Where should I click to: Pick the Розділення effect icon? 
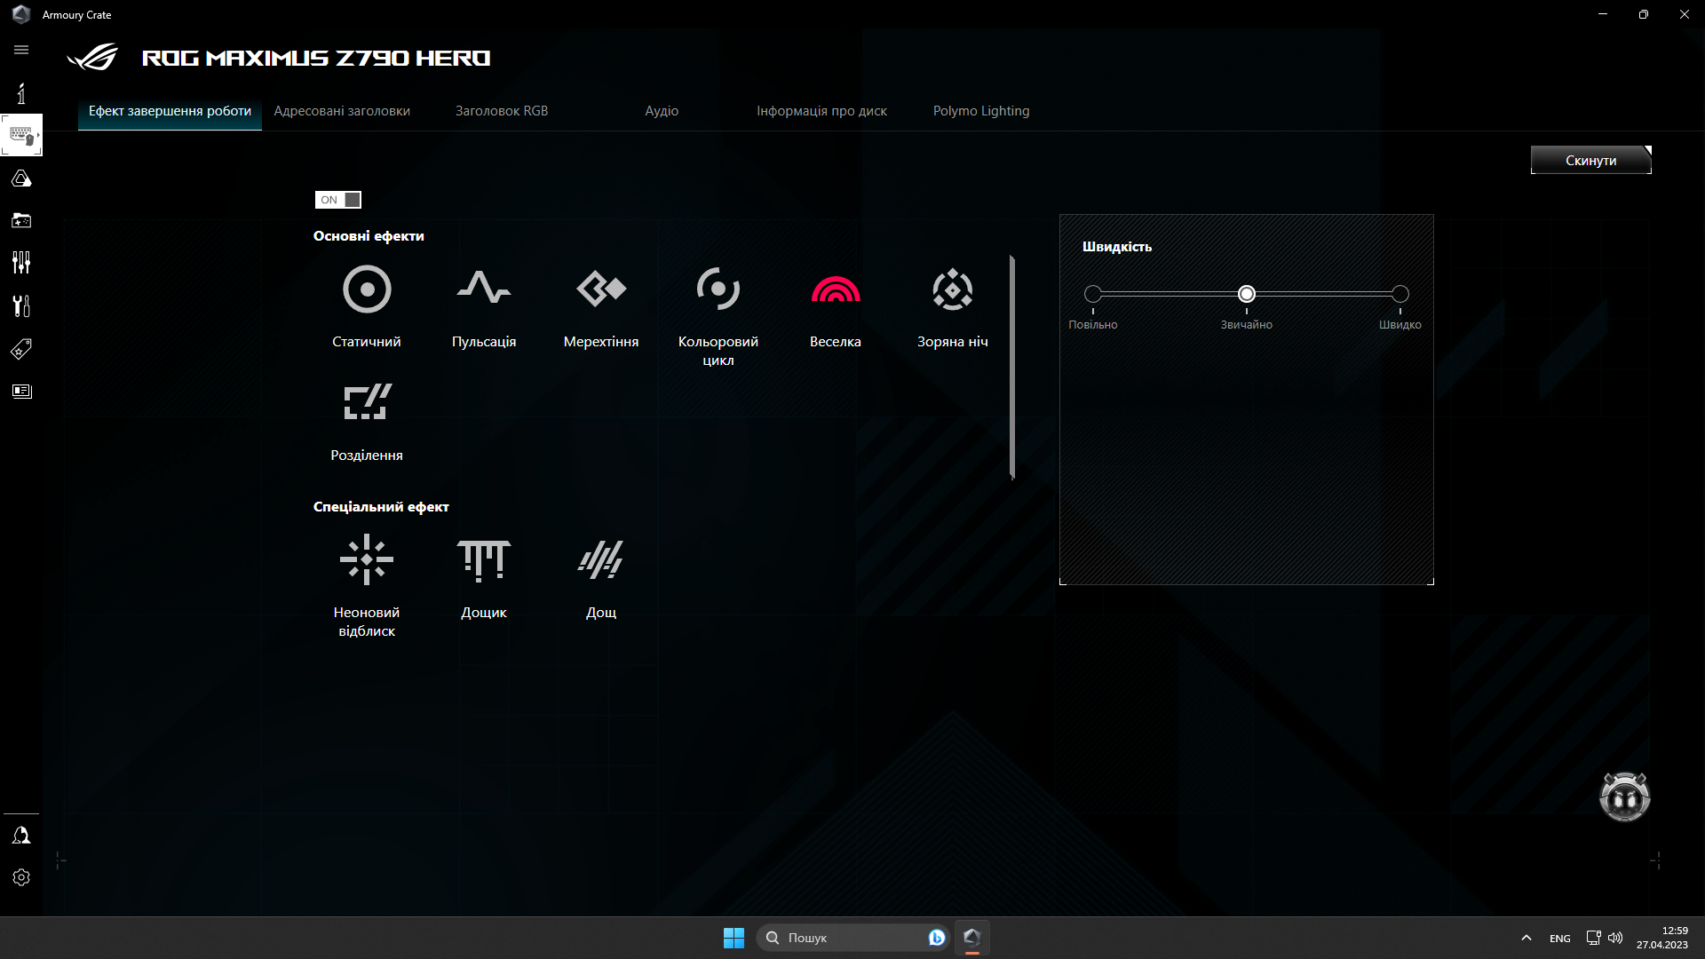point(367,401)
